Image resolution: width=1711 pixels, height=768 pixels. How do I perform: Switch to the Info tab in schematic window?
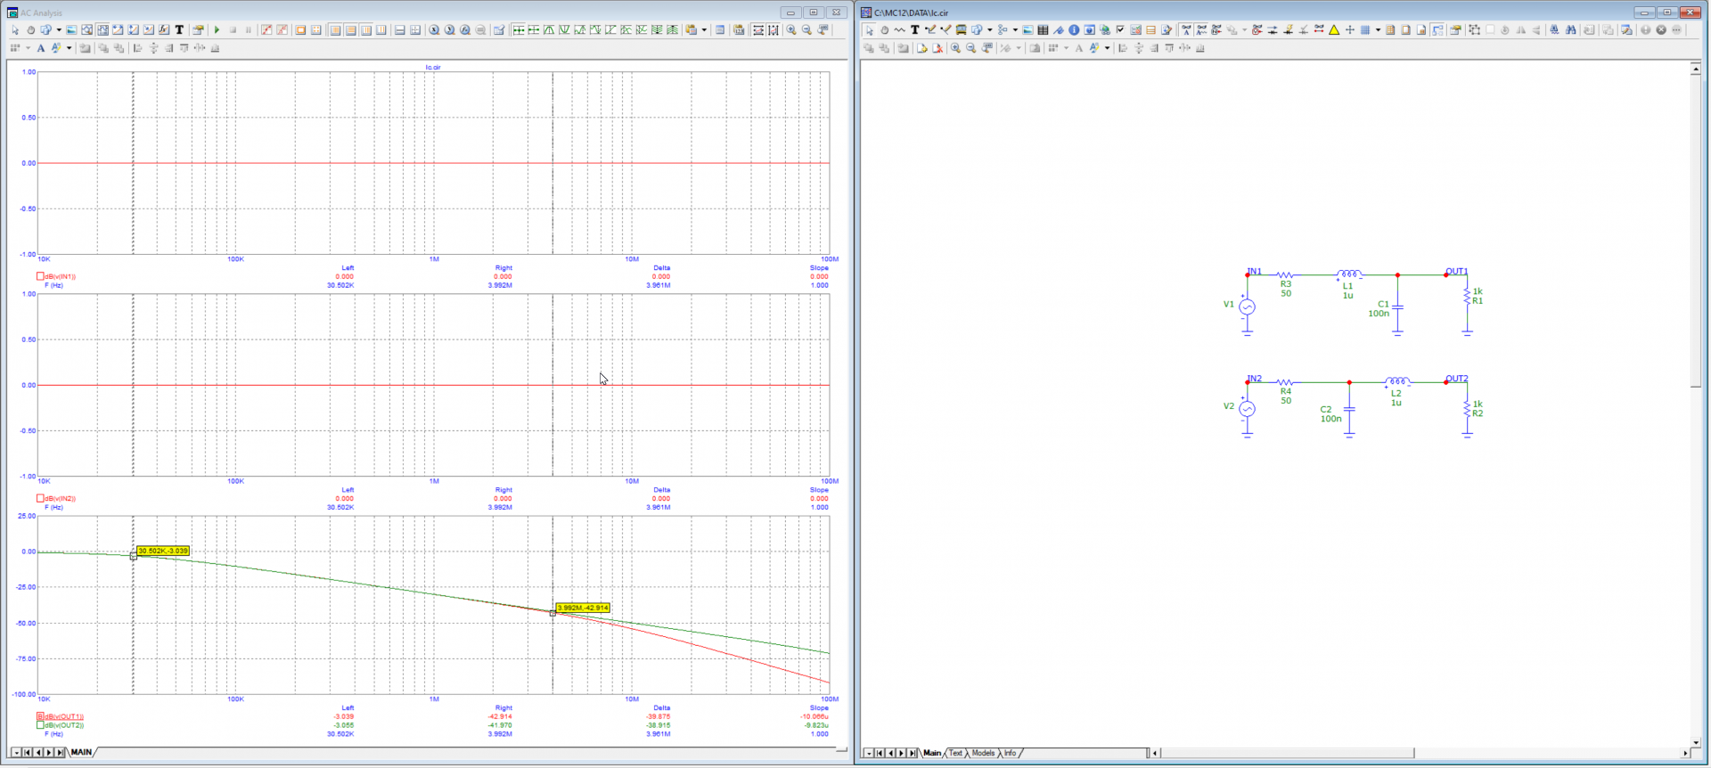pos(1010,753)
